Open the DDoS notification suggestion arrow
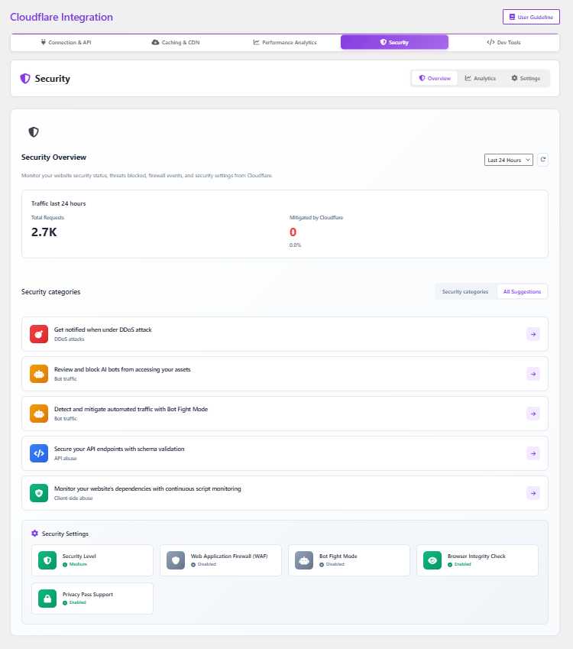573x649 pixels. click(533, 334)
